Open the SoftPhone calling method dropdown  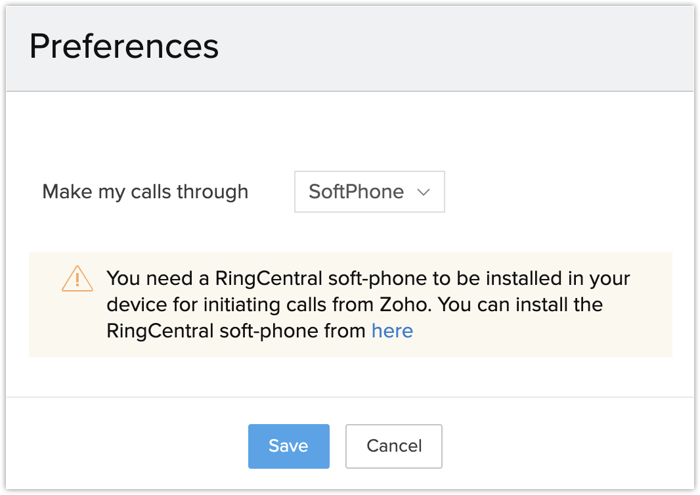369,192
